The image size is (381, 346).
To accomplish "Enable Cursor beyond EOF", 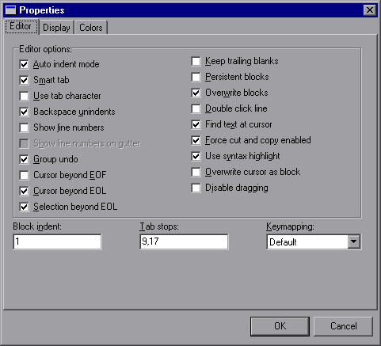I will pyautogui.click(x=24, y=175).
